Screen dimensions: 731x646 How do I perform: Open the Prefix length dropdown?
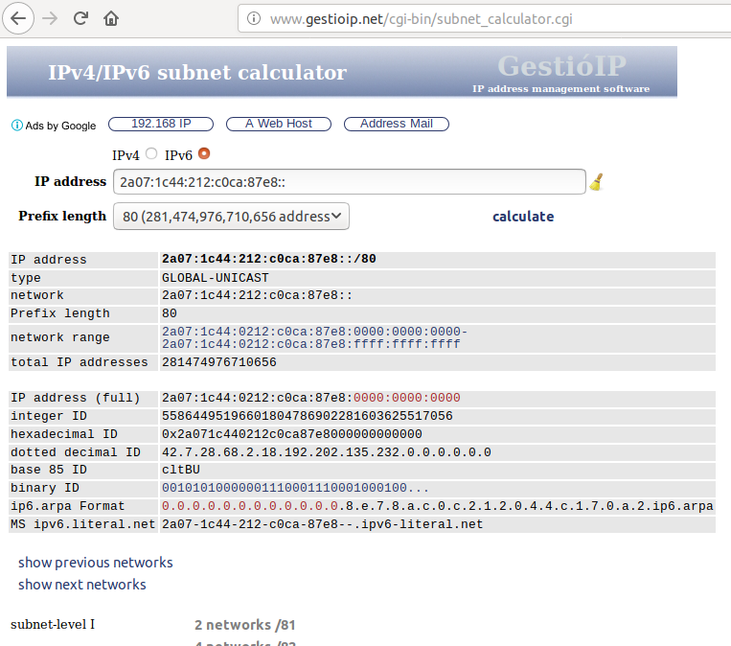[x=231, y=217]
